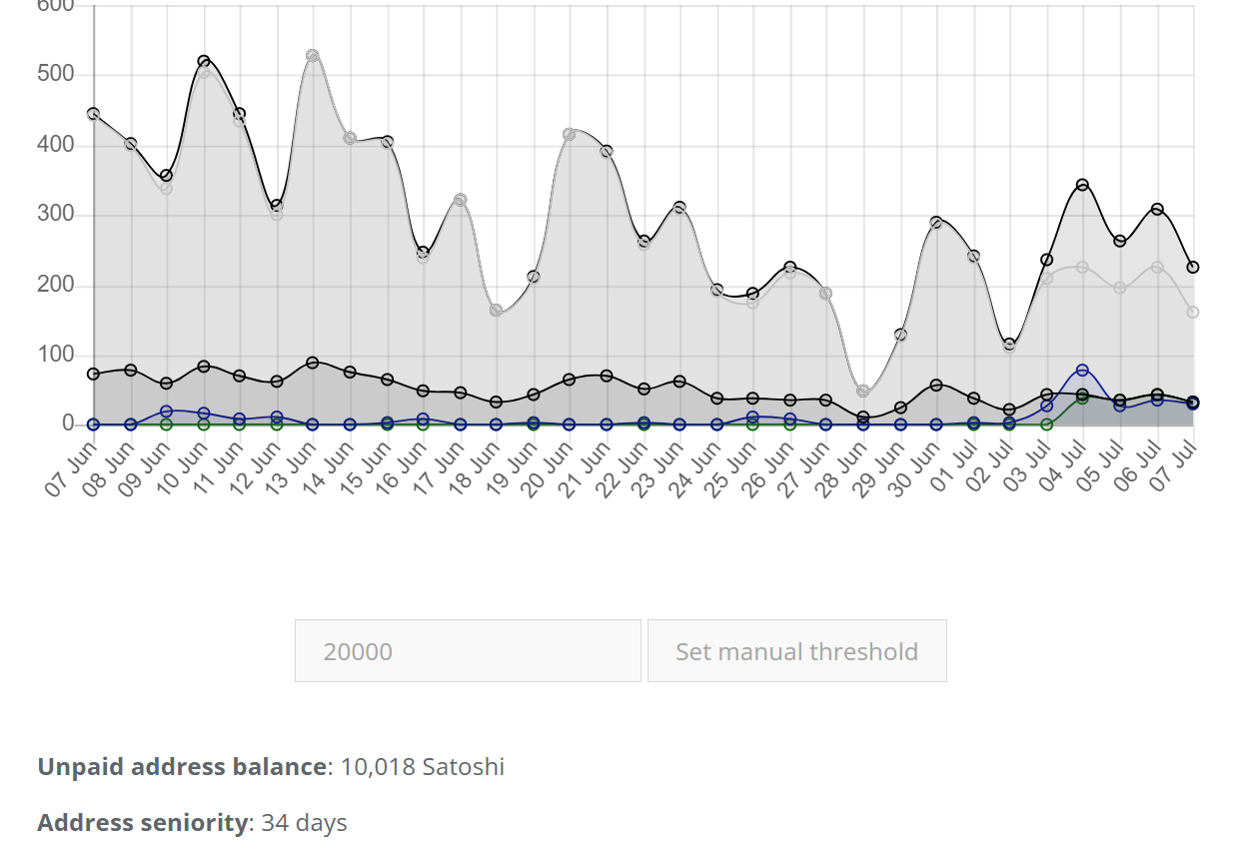Click the light gray line point on 04 Jul
Image resolution: width=1235 pixels, height=845 pixels.
coord(1082,267)
